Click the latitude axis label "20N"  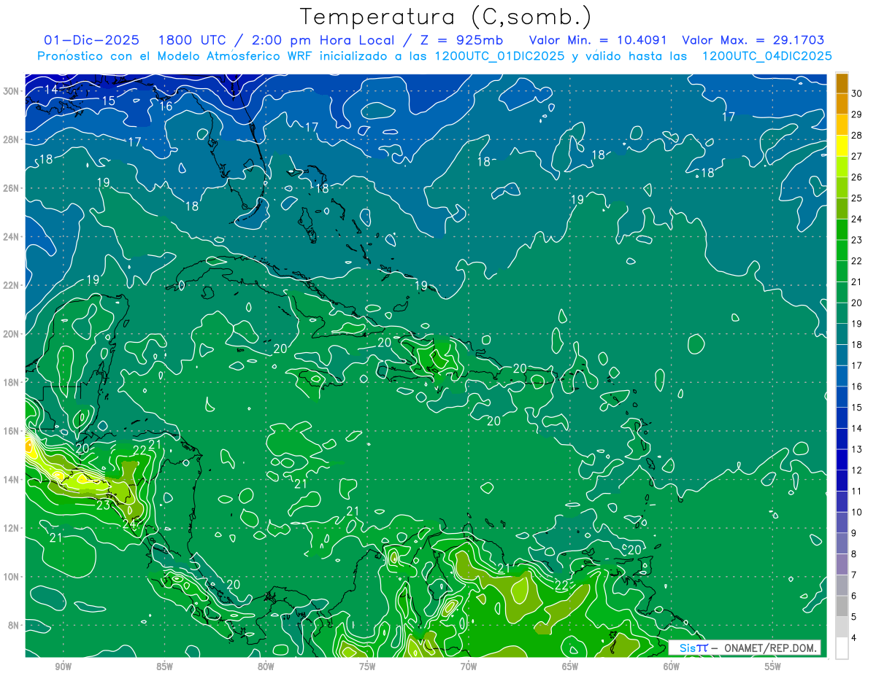12,334
